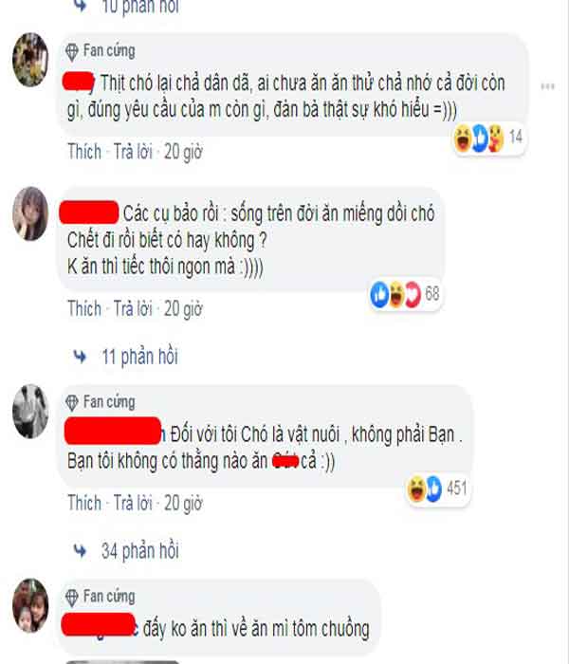Image resolution: width=569 pixels, height=664 pixels.
Task: Reply to the comment 'Thịt chó lại chả dân dã'
Action: [133, 152]
